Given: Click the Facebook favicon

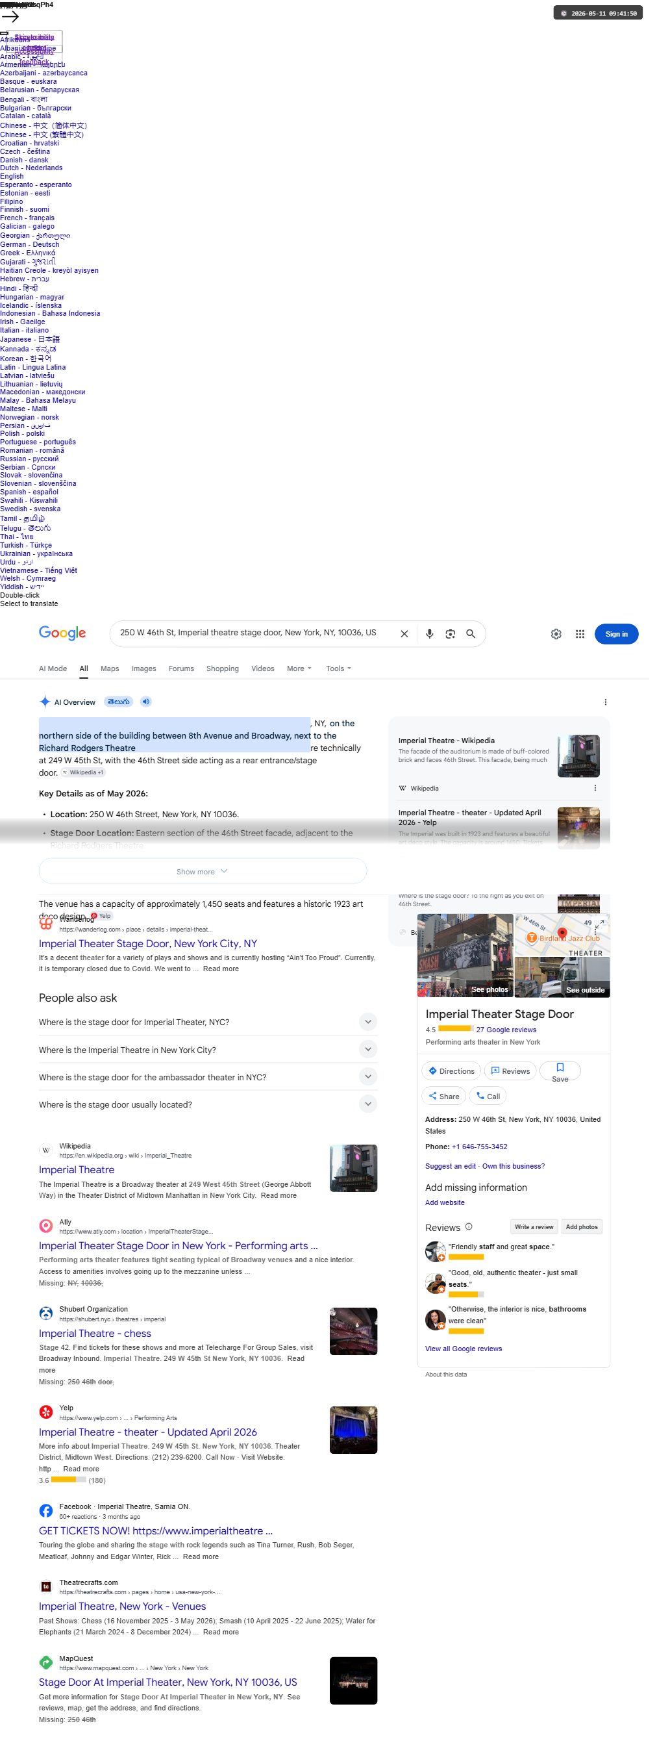Looking at the screenshot, I should [x=46, y=1528].
